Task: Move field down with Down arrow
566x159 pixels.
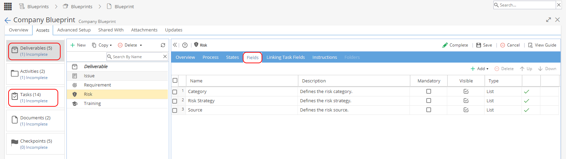Action: (x=547, y=69)
